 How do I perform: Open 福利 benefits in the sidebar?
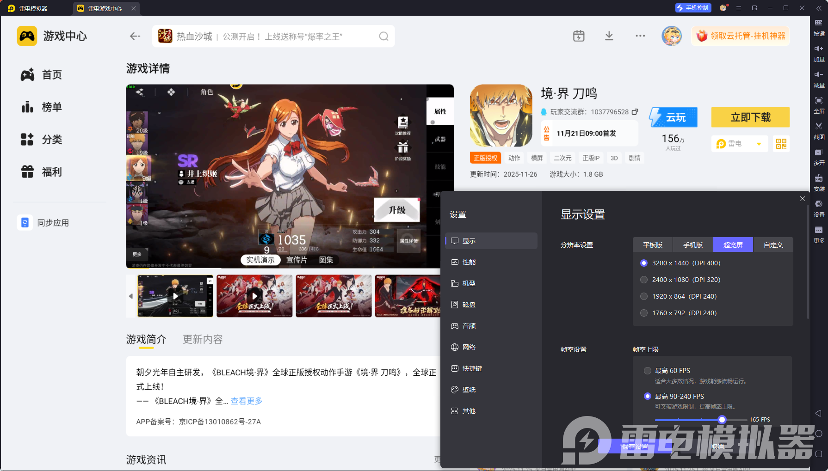41,172
